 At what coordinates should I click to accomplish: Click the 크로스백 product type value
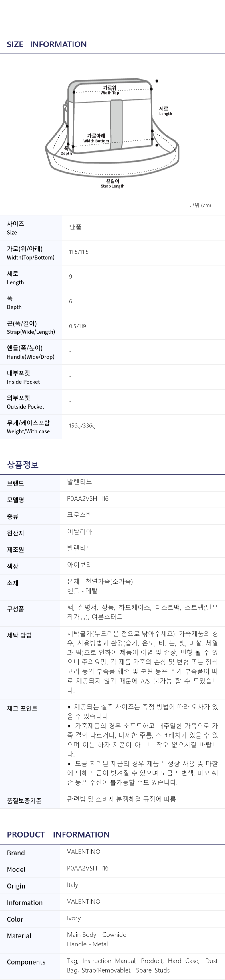tap(79, 515)
